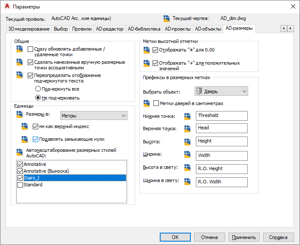This screenshot has height=245, width=300.
Task: Click the 'Threshold' prefix input field
Action: (222, 116)
